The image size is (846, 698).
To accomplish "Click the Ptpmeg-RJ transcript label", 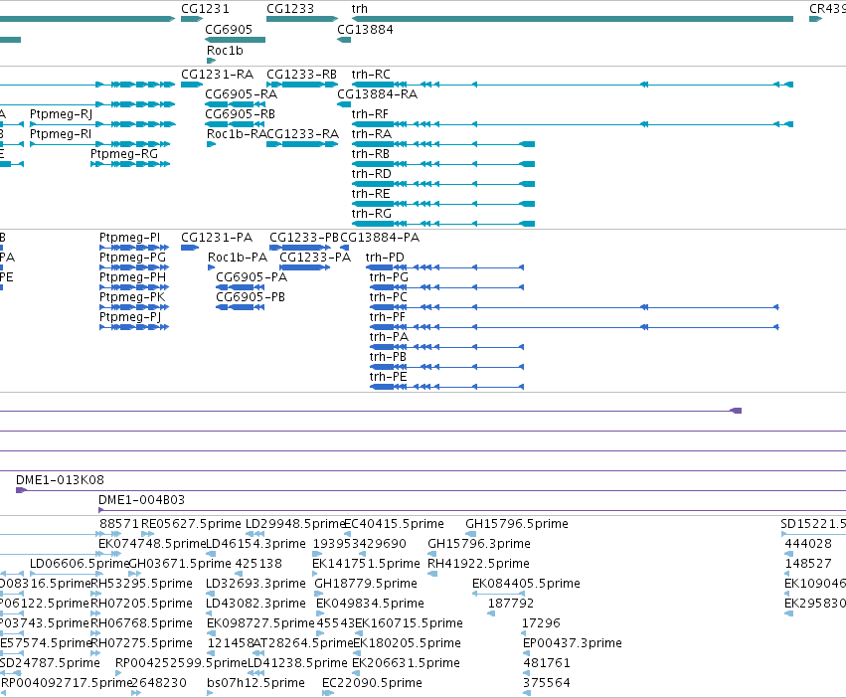I will 61,114.
